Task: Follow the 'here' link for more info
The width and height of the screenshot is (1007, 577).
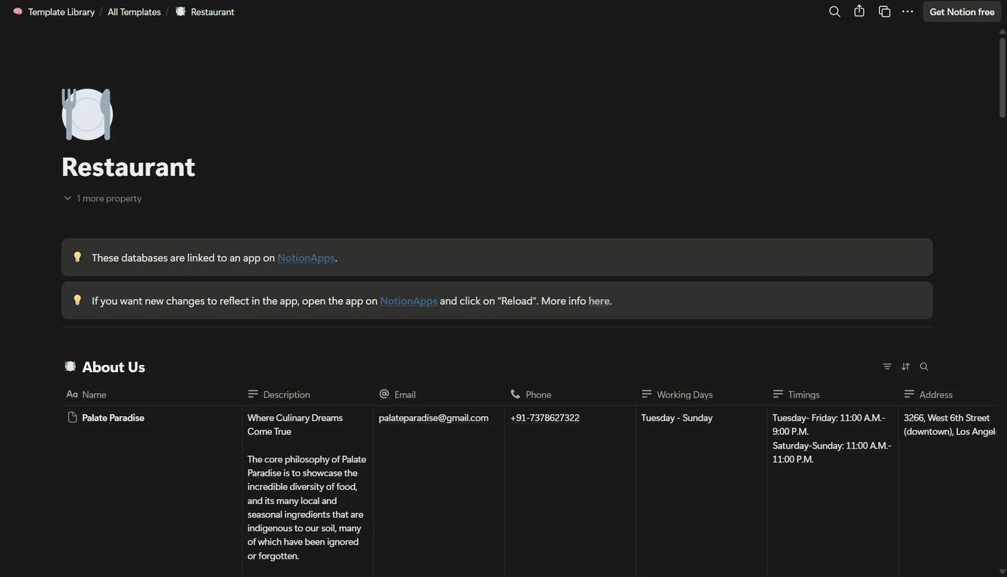Action: (x=599, y=301)
